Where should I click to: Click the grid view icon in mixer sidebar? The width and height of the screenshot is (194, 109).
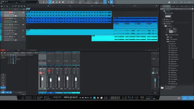(3, 92)
